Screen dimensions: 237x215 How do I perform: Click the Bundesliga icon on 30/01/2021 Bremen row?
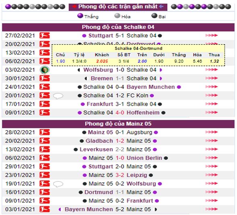pos(44,78)
